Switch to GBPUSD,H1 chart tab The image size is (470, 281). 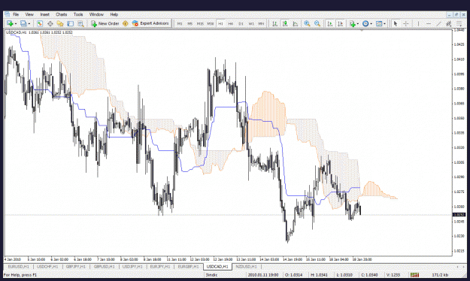point(104,267)
